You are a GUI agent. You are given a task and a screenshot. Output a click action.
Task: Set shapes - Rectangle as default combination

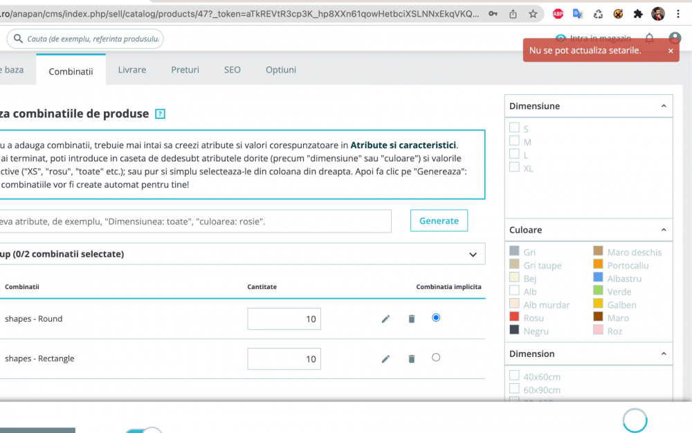[436, 358]
